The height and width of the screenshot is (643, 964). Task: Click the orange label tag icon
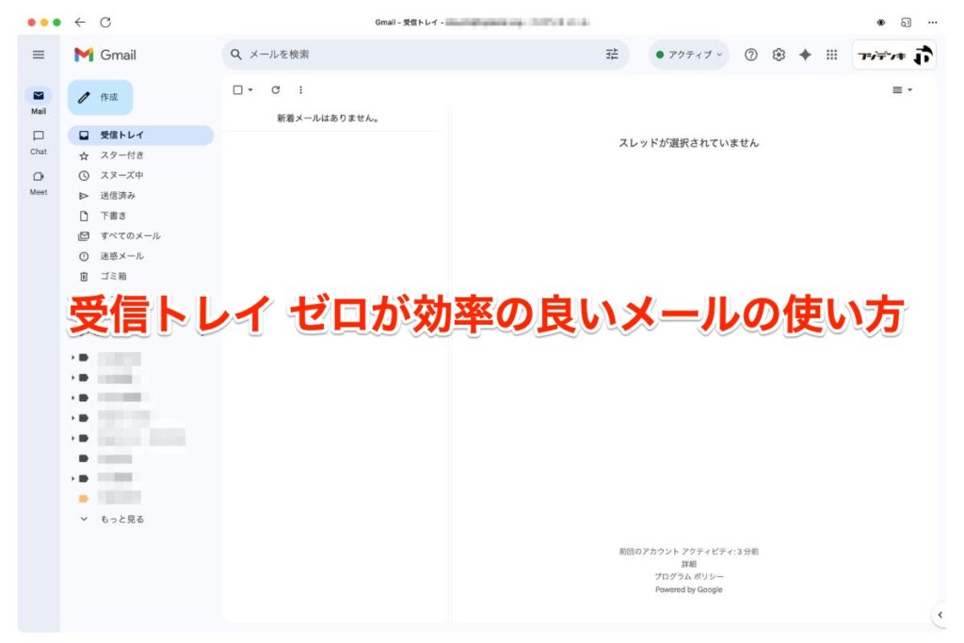pyautogui.click(x=84, y=499)
